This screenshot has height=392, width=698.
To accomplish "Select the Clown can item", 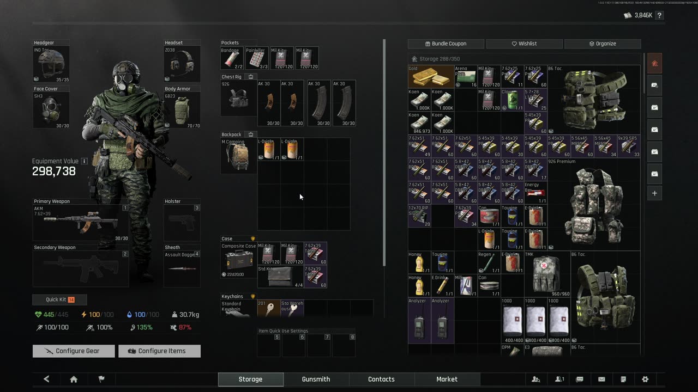I will (x=512, y=100).
